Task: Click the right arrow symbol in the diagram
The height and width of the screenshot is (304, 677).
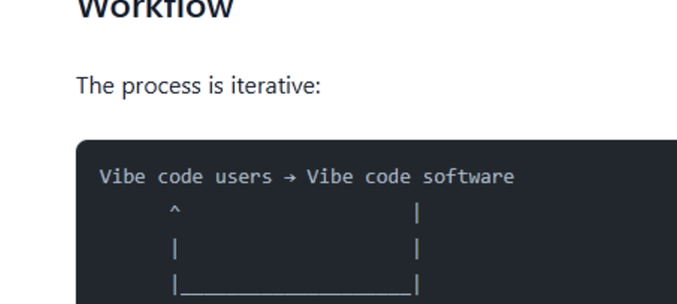Action: [x=289, y=177]
